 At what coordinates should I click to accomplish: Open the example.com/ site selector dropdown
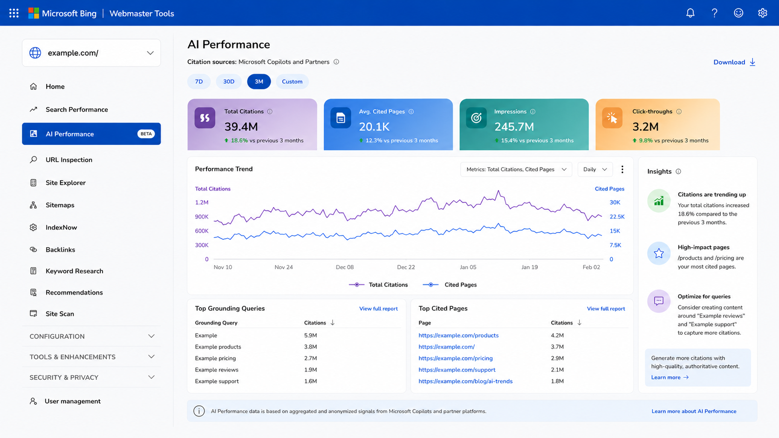[91, 53]
